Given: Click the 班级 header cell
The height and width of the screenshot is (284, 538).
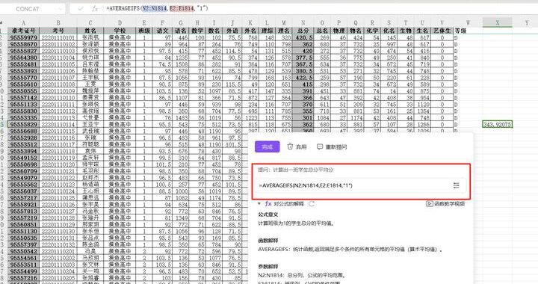Looking at the screenshot, I should point(144,31).
